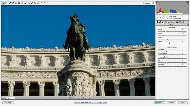Select the Straighten tool
This screenshot has height=106, width=190.
tap(22, 3)
